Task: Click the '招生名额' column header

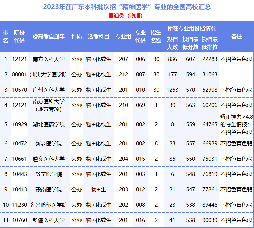Action: click(156, 36)
